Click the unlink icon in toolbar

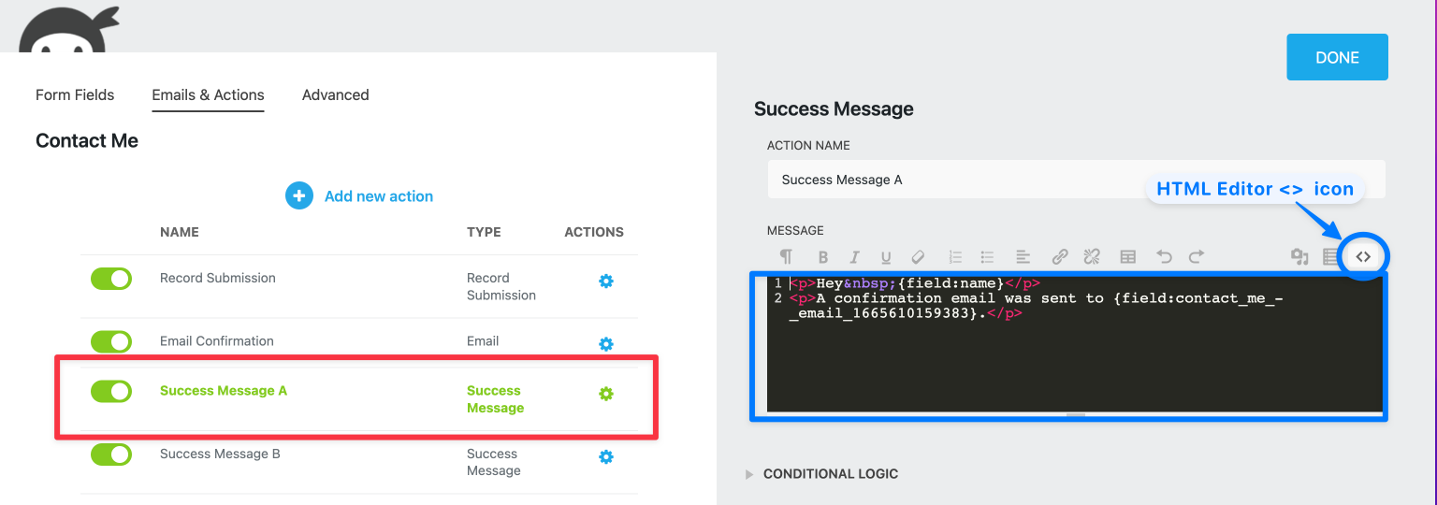coord(1091,256)
